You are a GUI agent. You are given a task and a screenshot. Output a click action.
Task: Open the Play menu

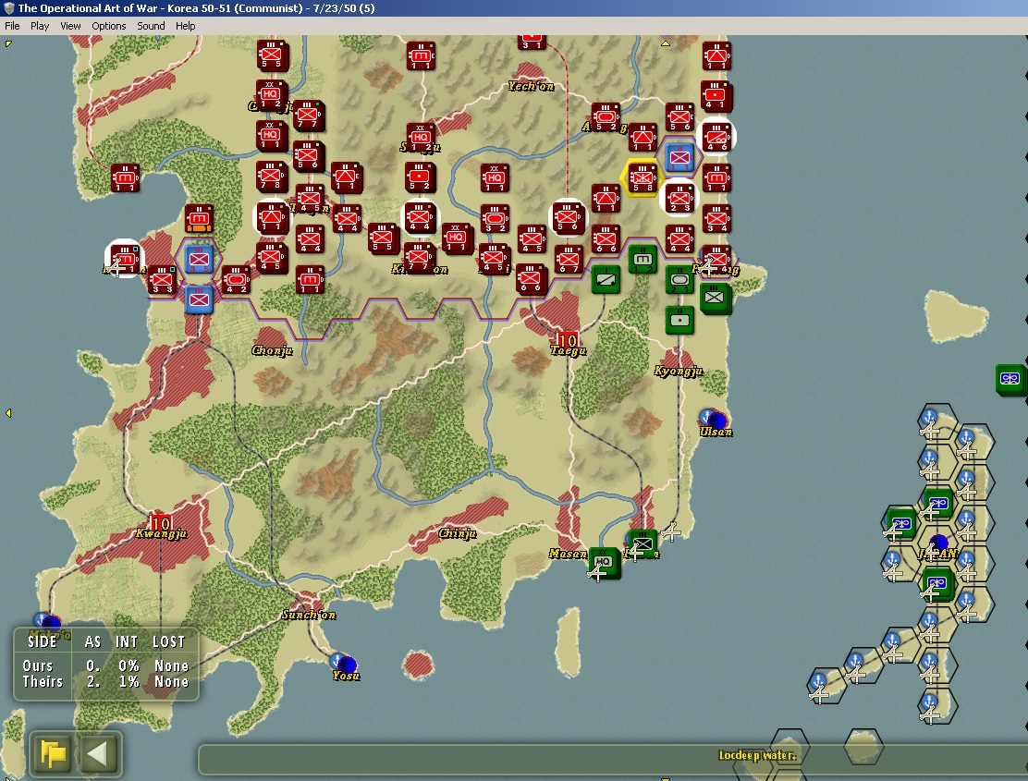[40, 26]
